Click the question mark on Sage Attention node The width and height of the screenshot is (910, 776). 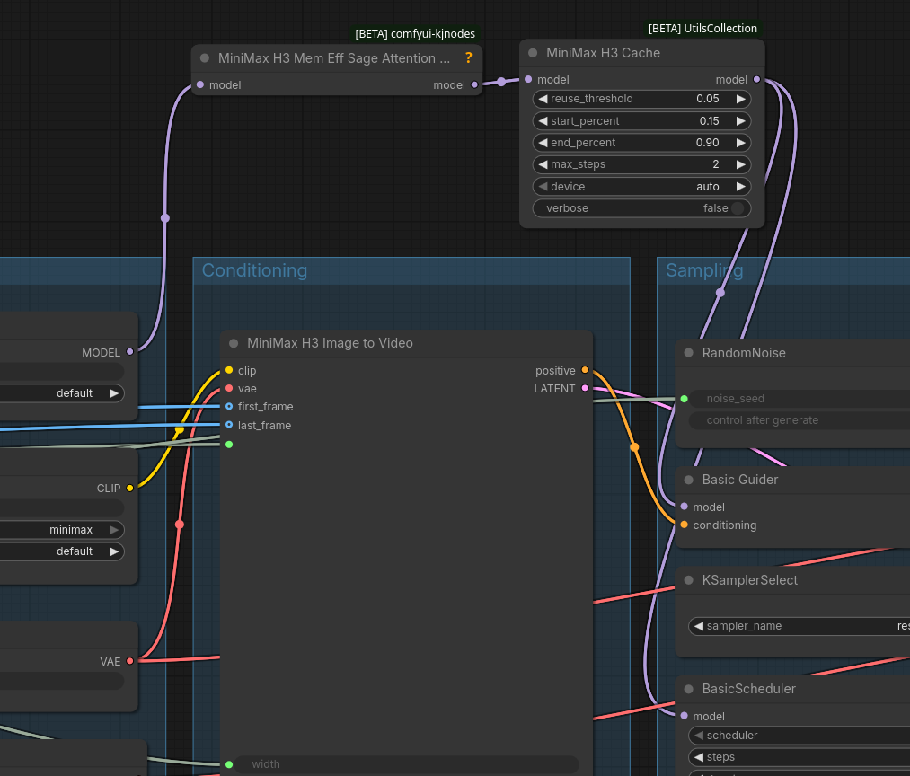(x=468, y=58)
